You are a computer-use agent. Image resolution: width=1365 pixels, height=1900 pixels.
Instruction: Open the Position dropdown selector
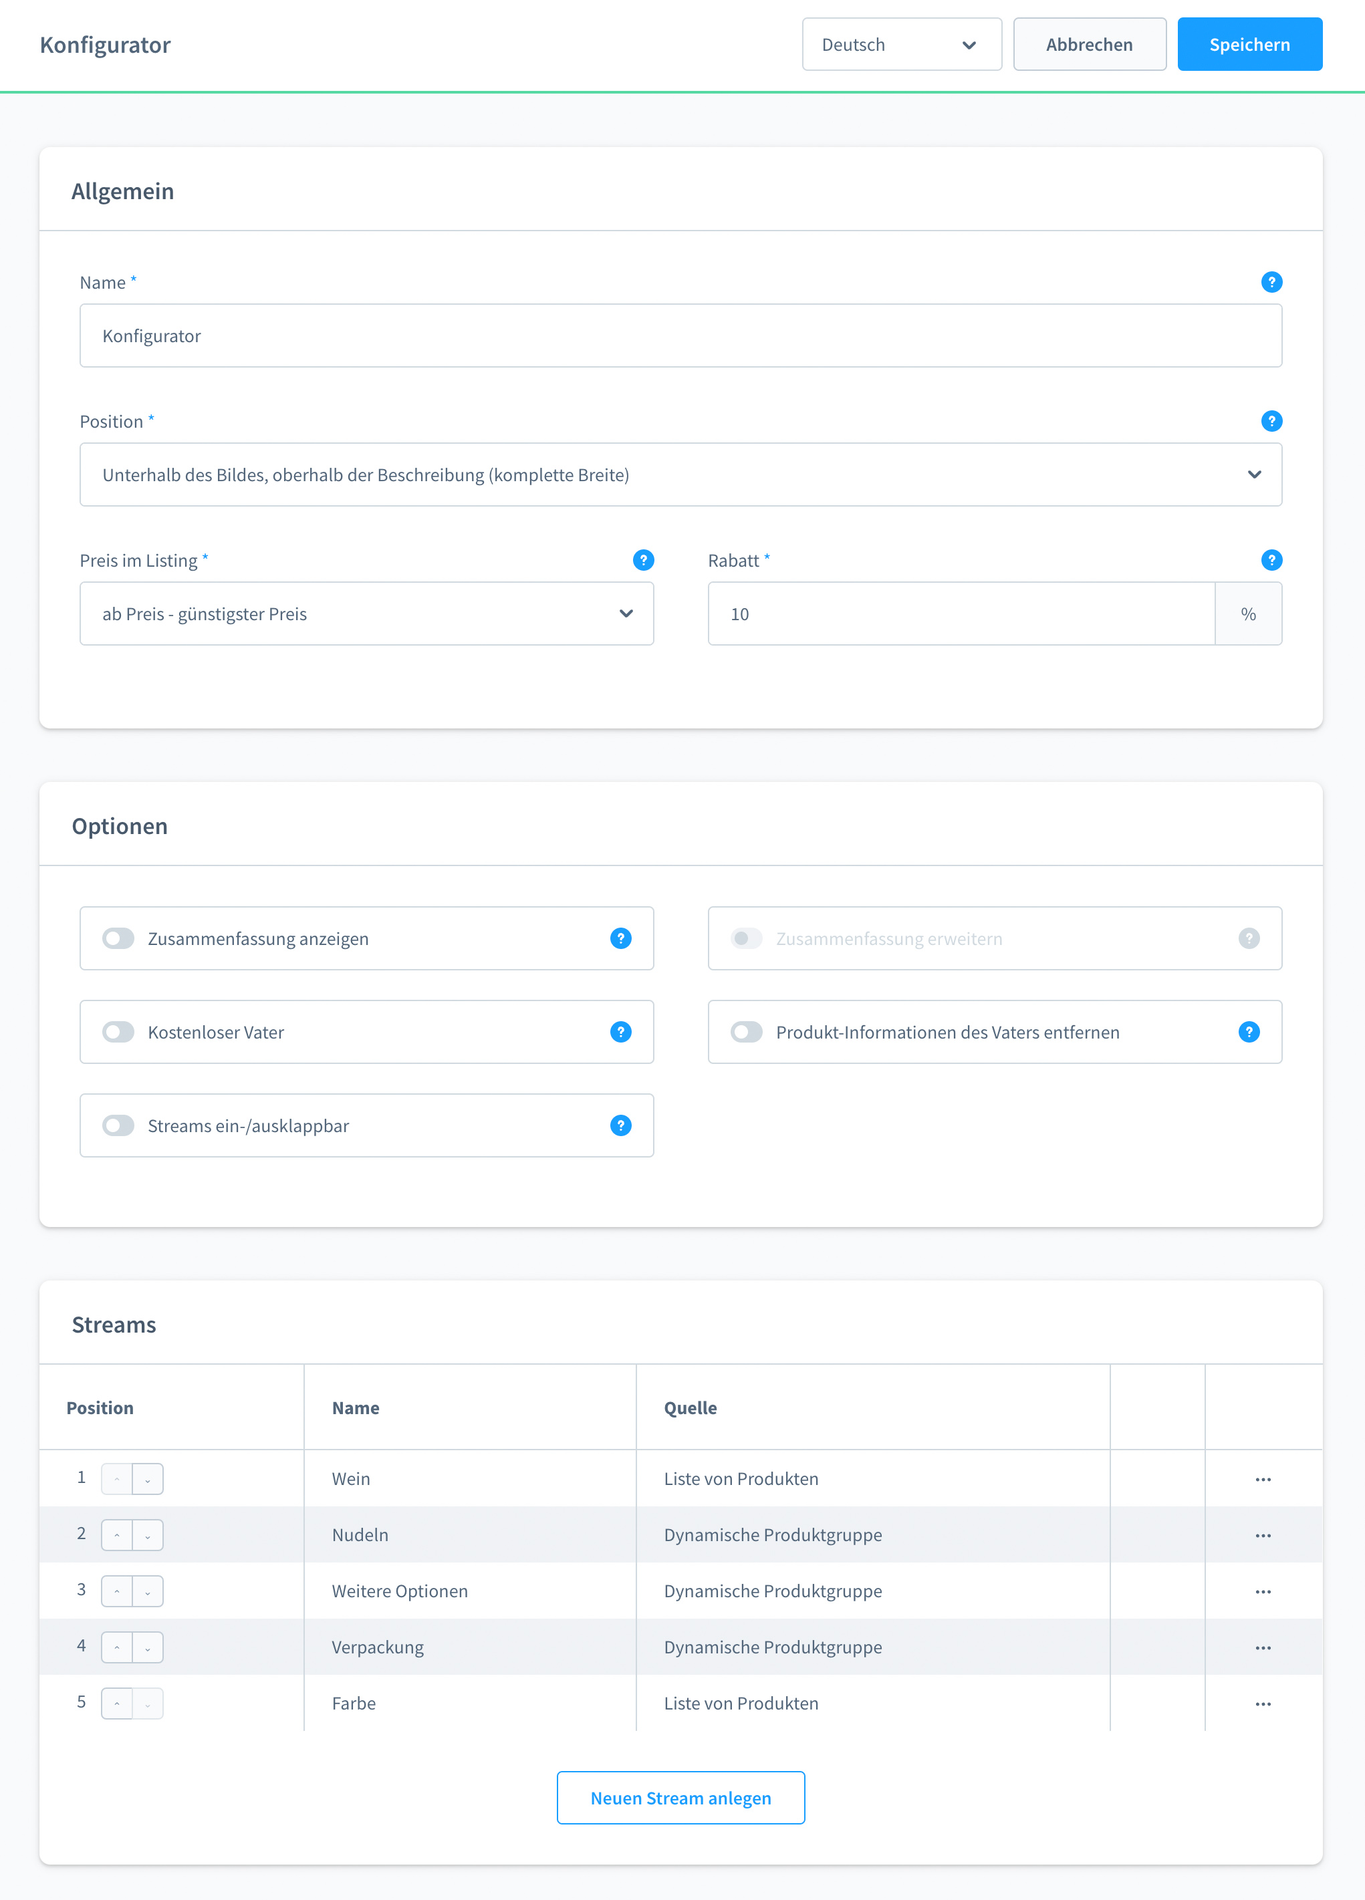coord(680,475)
